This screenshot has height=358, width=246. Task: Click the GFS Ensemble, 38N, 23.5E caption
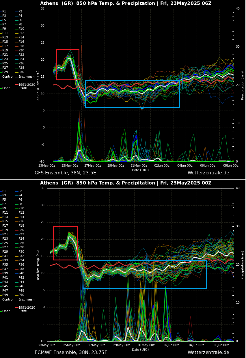click(x=65, y=173)
